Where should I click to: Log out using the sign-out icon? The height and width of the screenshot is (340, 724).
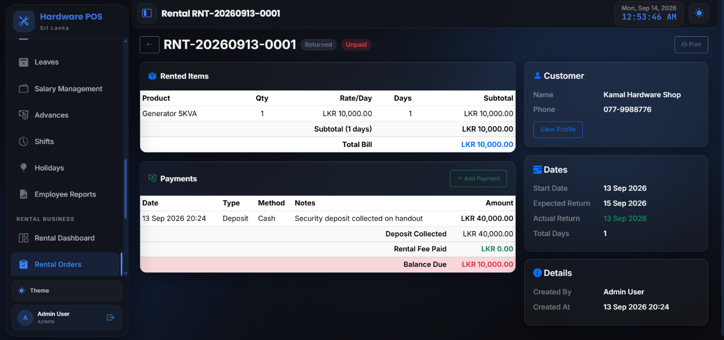(x=111, y=317)
